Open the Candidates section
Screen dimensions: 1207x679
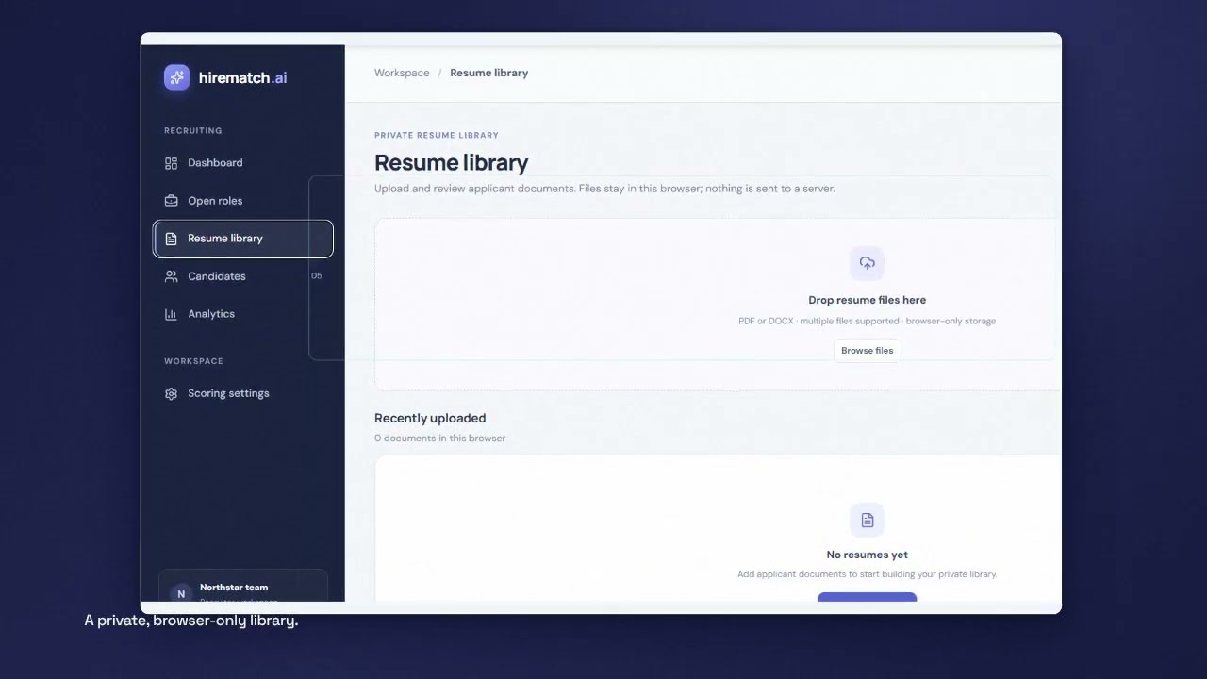point(242,276)
